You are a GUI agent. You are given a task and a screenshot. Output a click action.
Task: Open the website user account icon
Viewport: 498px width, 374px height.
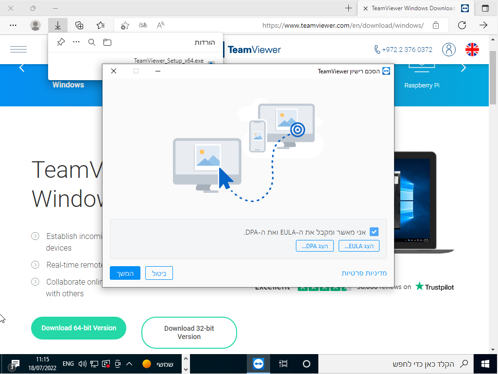point(449,50)
